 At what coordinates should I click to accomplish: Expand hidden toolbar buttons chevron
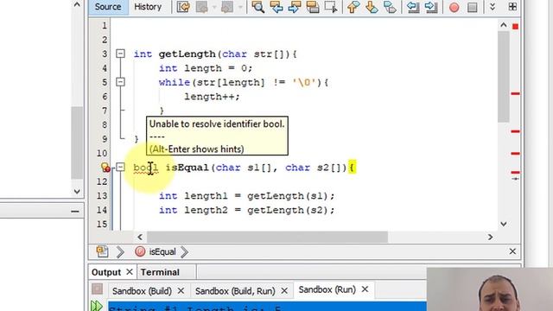(493, 7)
